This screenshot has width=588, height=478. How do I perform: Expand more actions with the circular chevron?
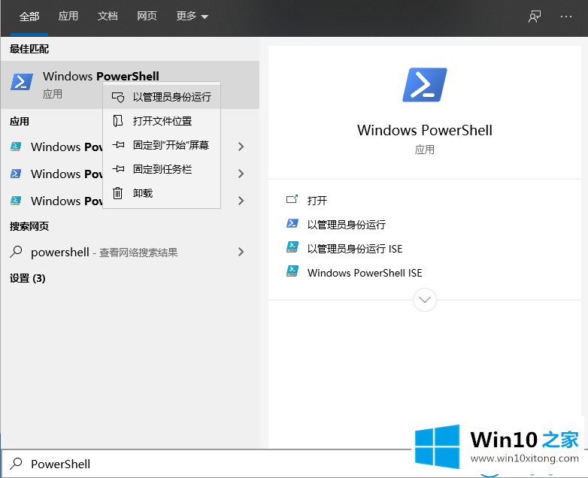[x=425, y=300]
